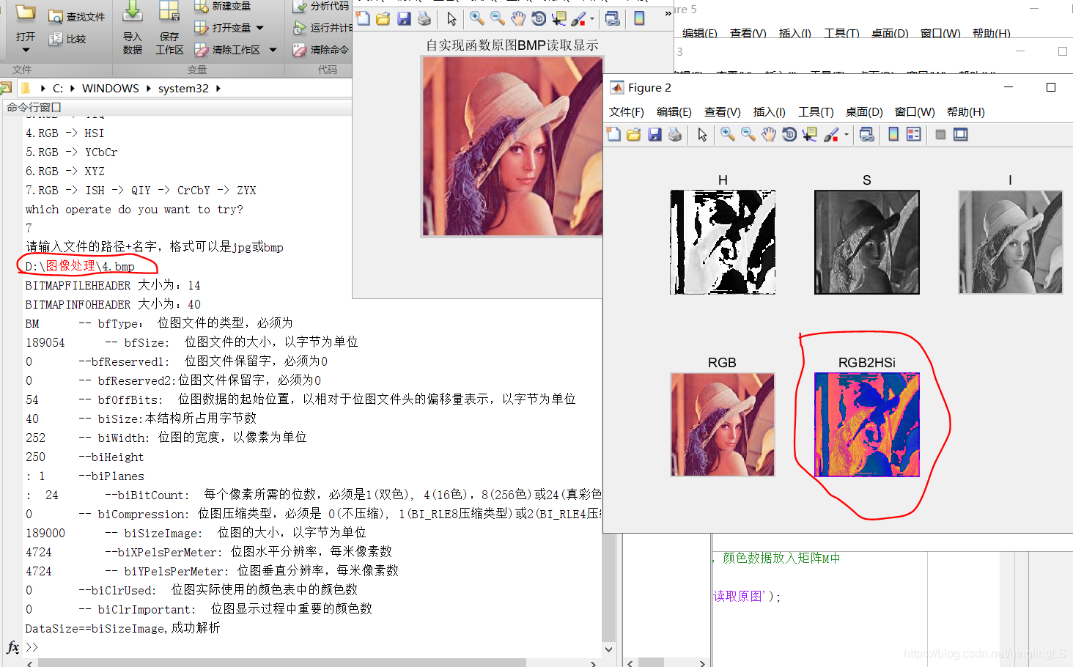Select the Edit Plot arrow in Figure 2
Image resolution: width=1073 pixels, height=667 pixels.
pyautogui.click(x=702, y=134)
